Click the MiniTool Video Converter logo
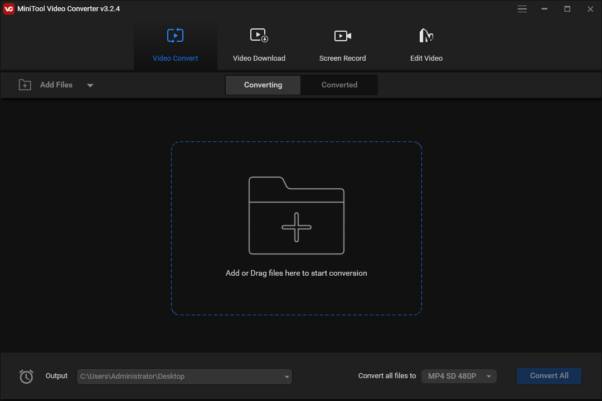Image resolution: width=602 pixels, height=401 pixels. point(8,8)
